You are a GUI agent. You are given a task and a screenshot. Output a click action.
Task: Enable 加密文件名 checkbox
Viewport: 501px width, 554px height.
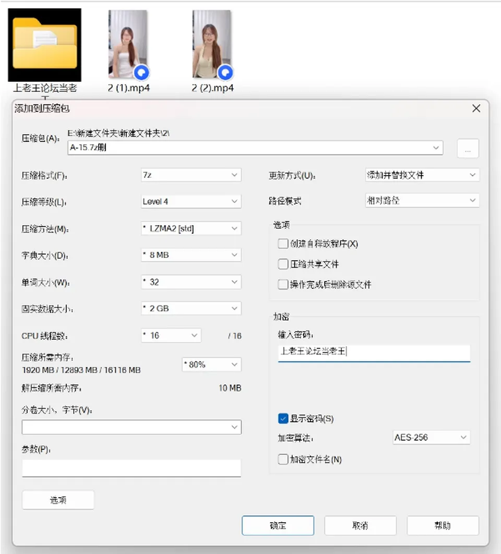tap(283, 459)
